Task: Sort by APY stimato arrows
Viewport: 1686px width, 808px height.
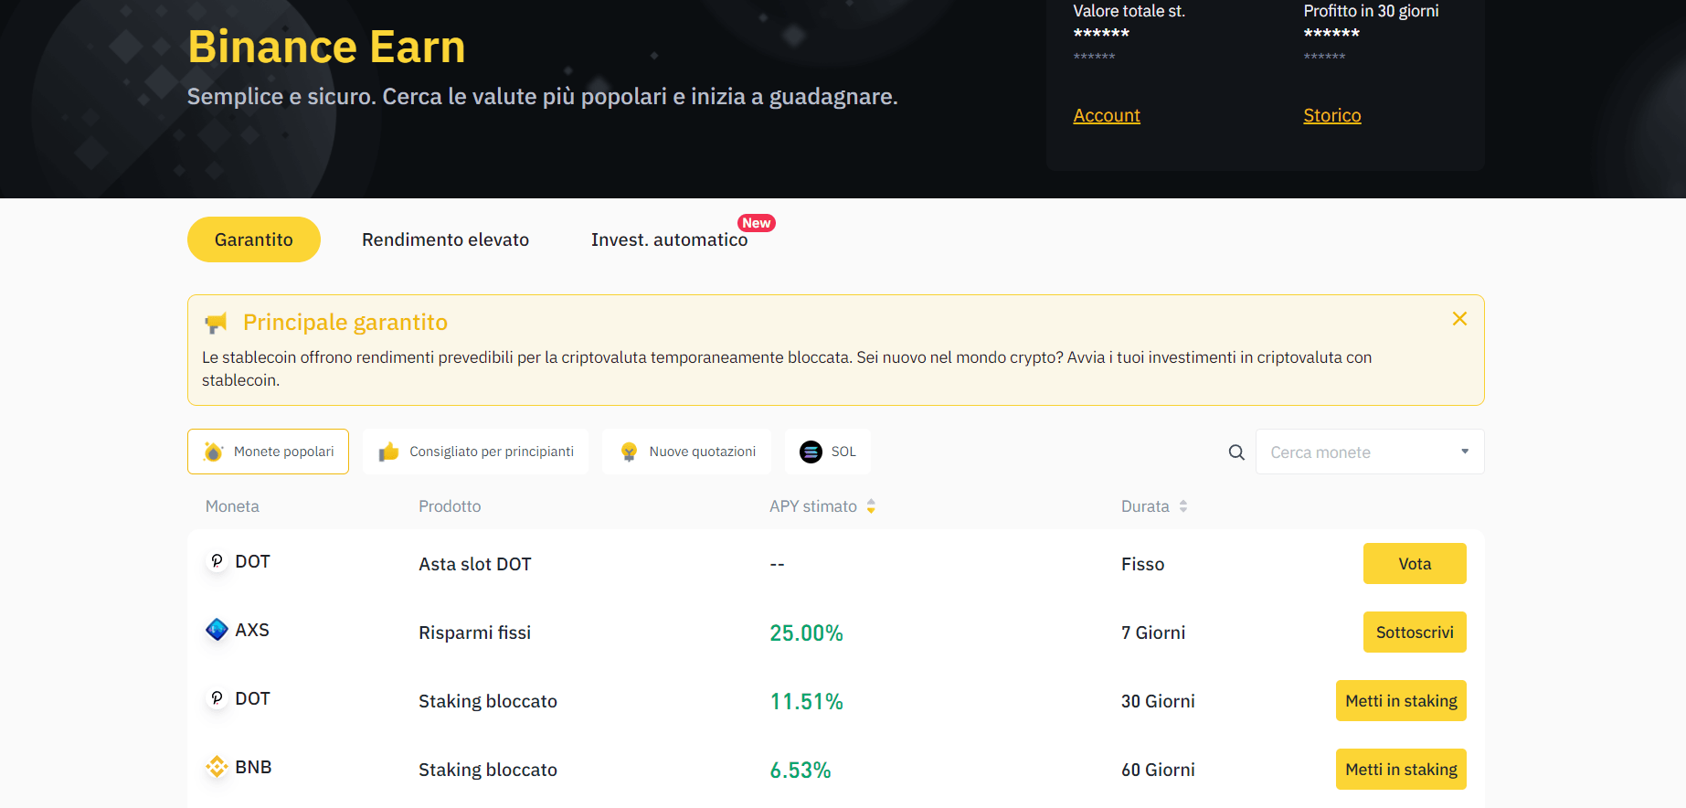Action: 871,506
